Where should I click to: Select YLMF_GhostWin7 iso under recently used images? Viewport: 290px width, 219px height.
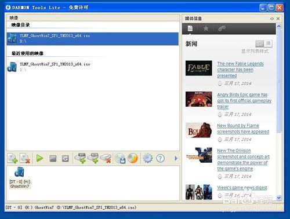coord(93,67)
